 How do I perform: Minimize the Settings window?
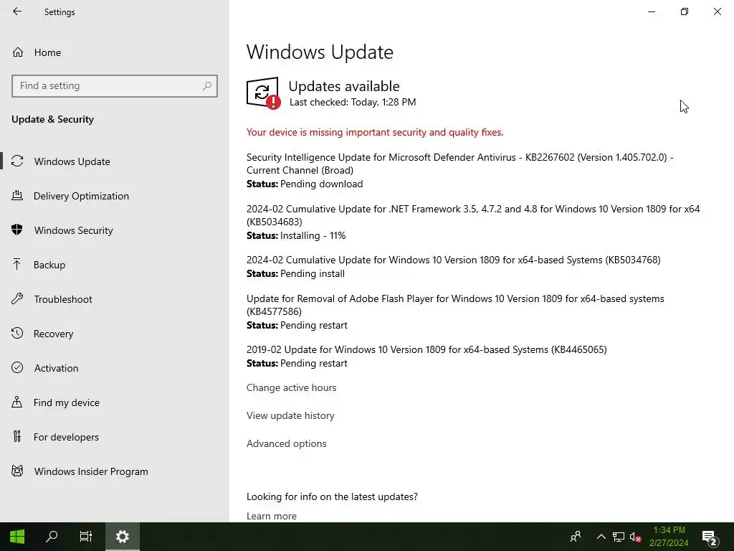[x=651, y=11]
